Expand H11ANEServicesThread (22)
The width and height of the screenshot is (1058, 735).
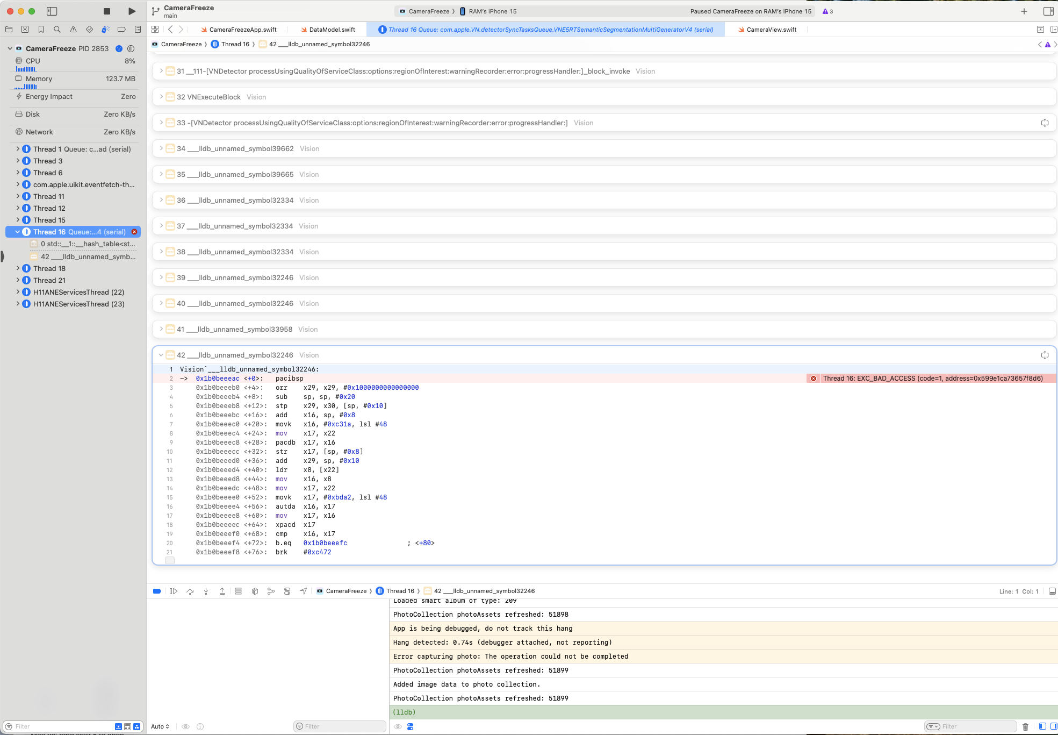(x=18, y=292)
